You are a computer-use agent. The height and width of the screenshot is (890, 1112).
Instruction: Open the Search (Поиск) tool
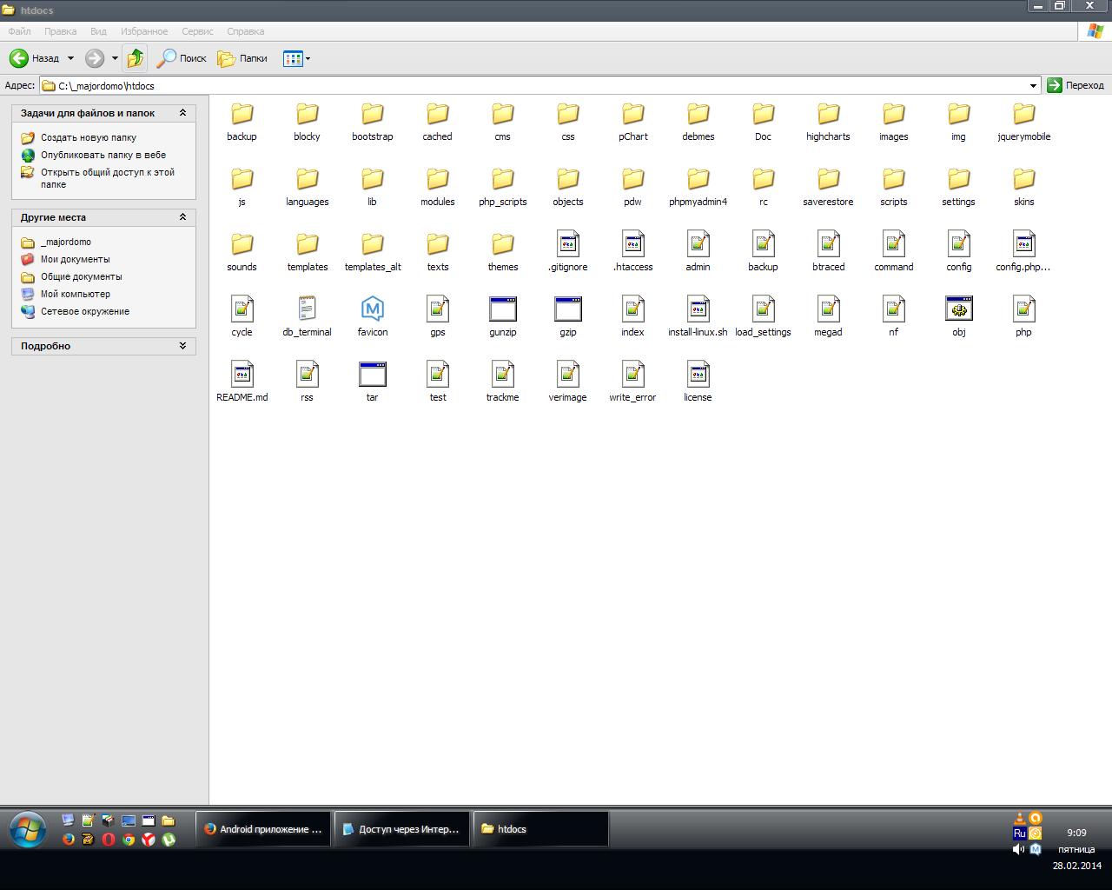tap(182, 58)
